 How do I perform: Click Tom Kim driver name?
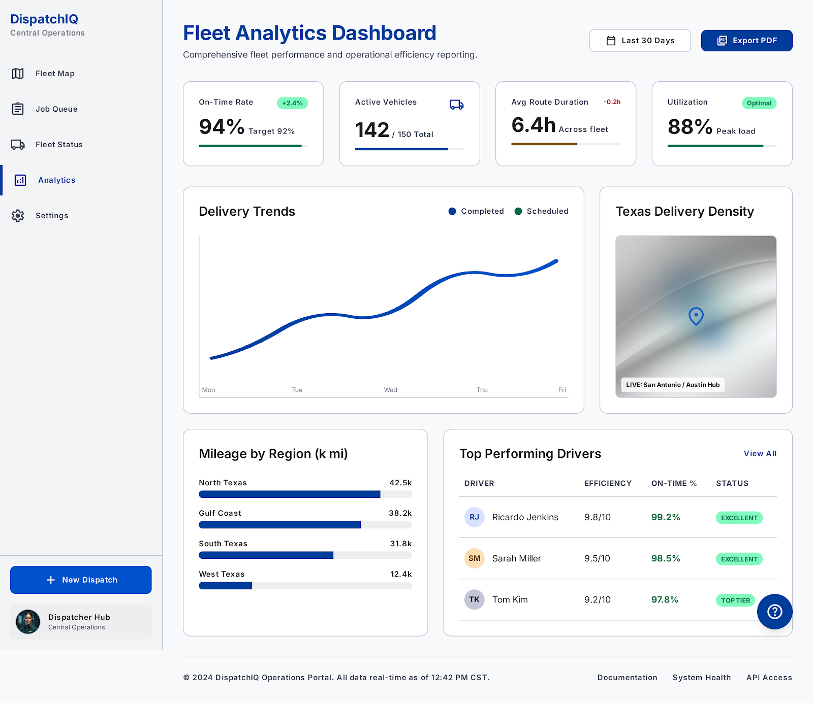coord(510,599)
